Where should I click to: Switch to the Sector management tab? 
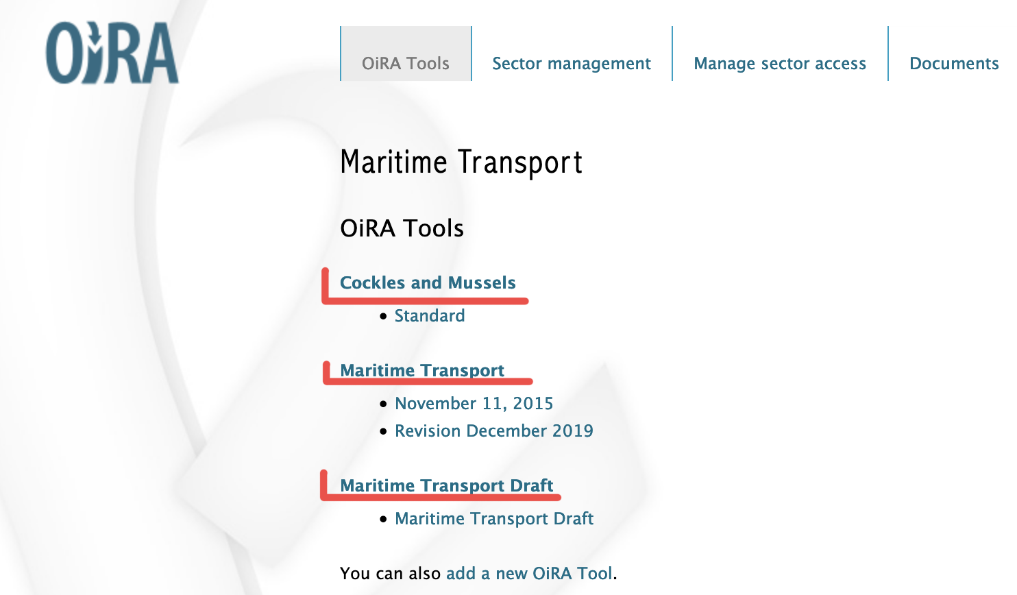[572, 63]
